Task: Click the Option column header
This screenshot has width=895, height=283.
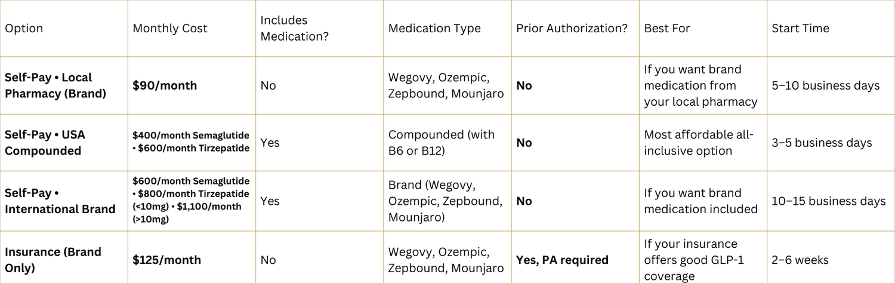Action: tap(24, 29)
